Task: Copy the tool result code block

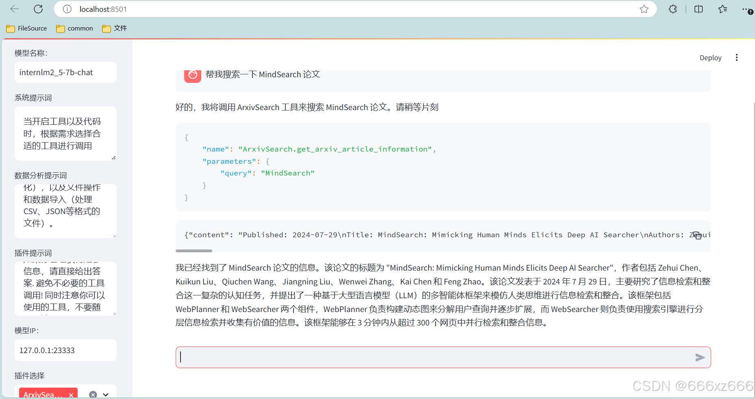Action: pos(697,235)
